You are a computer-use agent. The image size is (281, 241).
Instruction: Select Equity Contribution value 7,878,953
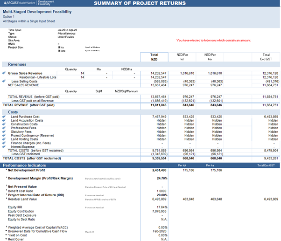[x=159, y=211]
